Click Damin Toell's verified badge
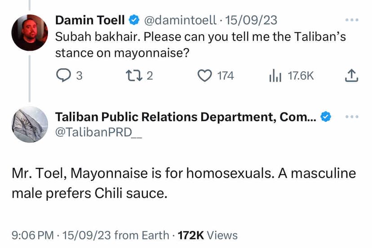The width and height of the screenshot is (372, 248). point(134,20)
